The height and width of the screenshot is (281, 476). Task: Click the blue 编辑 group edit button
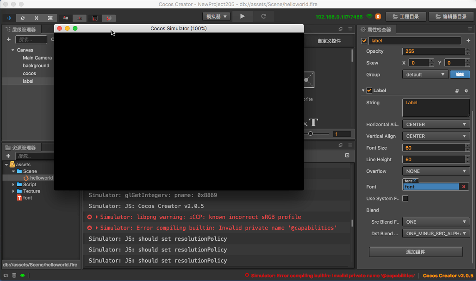coord(460,74)
